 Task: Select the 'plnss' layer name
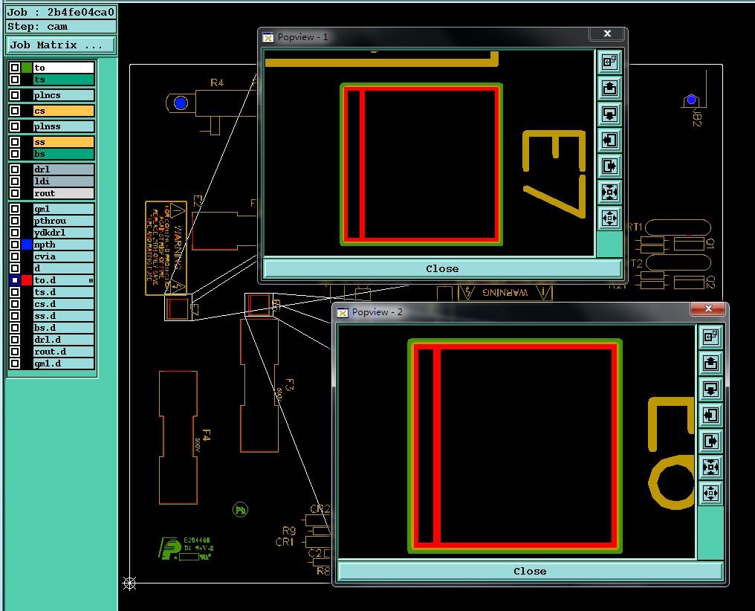64,126
